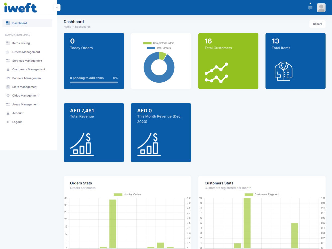Click the Services Management sidebar icon
Screen dimensions: 332x249
click(x=8, y=61)
